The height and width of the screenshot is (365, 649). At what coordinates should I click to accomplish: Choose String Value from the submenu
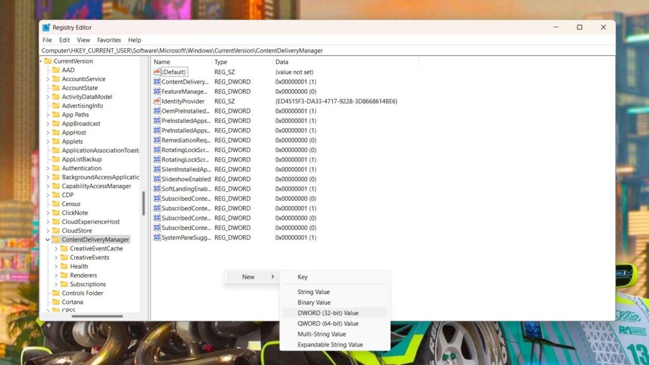point(335,291)
